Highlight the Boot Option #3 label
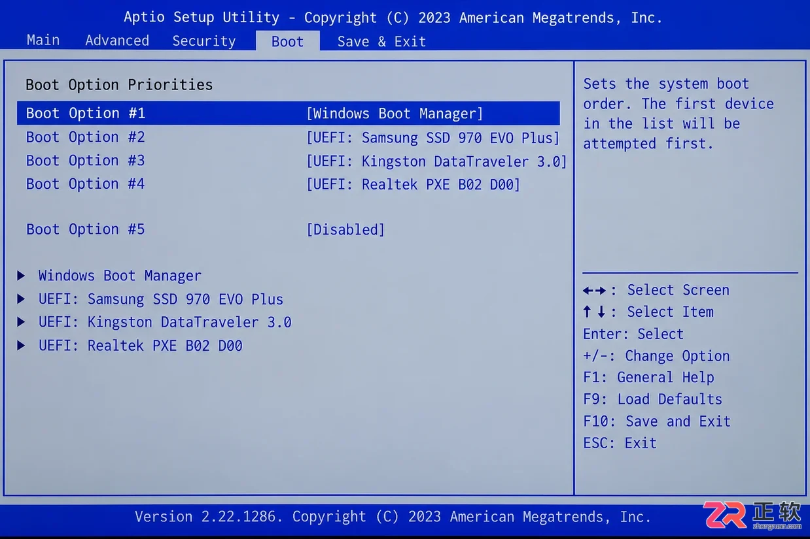This screenshot has height=539, width=810. (x=86, y=161)
